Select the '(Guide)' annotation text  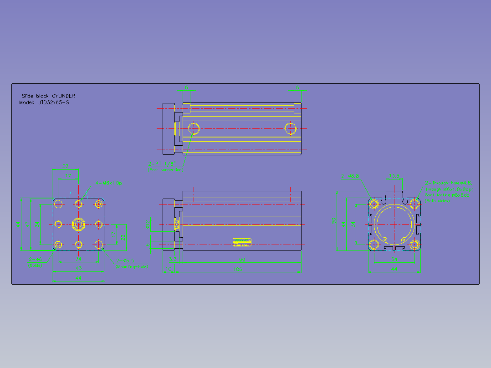pyautogui.click(x=35, y=265)
